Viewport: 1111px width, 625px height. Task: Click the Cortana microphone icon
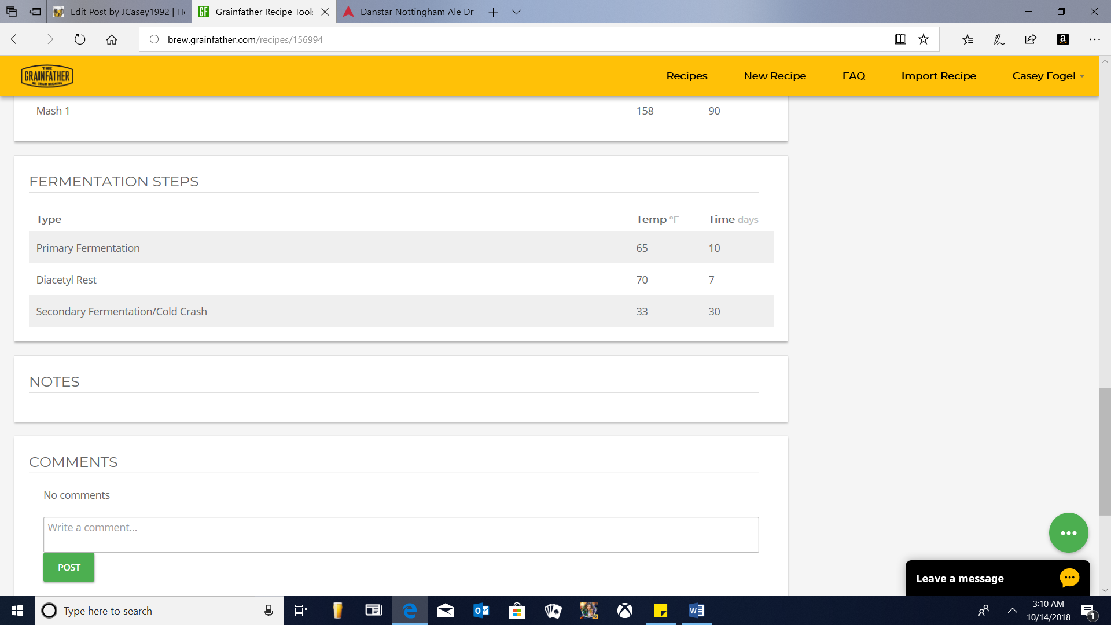click(268, 611)
